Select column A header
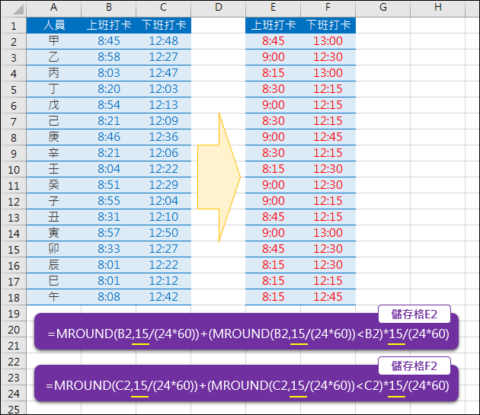This screenshot has height=415, width=480. coord(54,8)
